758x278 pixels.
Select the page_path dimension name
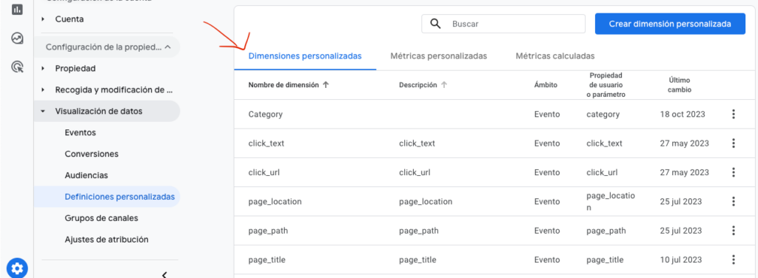coord(268,231)
